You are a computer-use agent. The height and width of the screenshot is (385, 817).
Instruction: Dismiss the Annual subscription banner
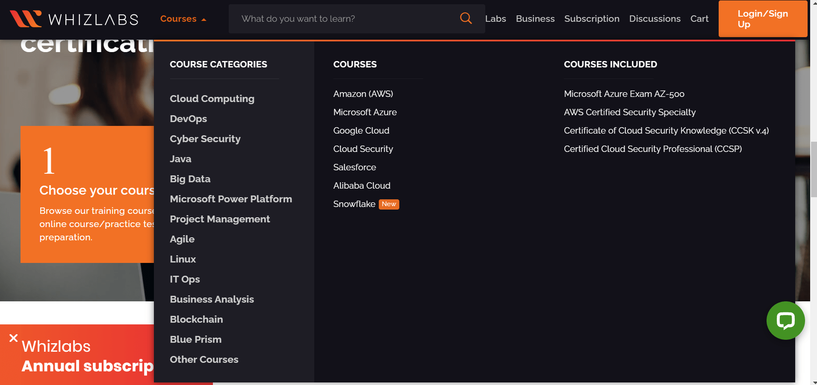tap(13, 338)
